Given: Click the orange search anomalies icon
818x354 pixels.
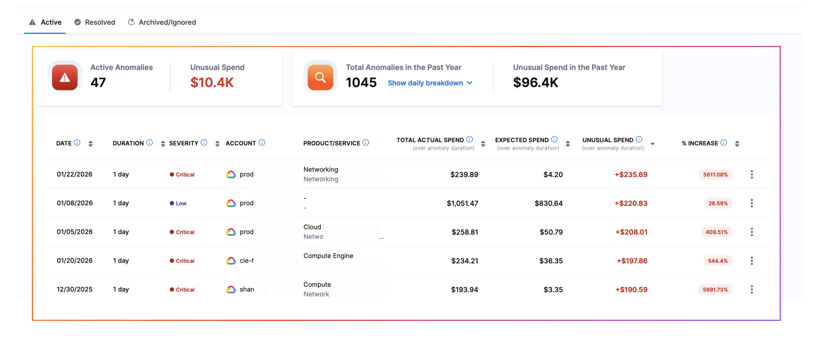Looking at the screenshot, I should click(320, 78).
